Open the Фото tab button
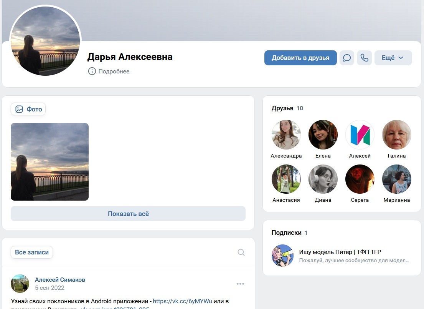 (28, 109)
